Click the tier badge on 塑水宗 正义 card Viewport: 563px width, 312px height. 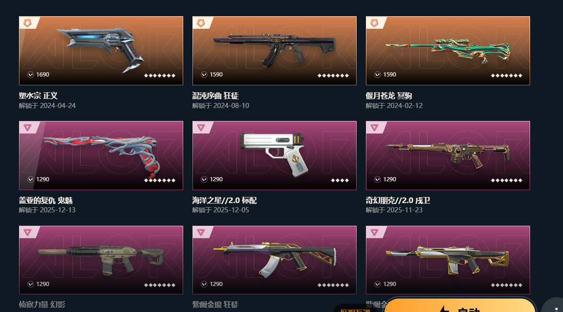28,23
